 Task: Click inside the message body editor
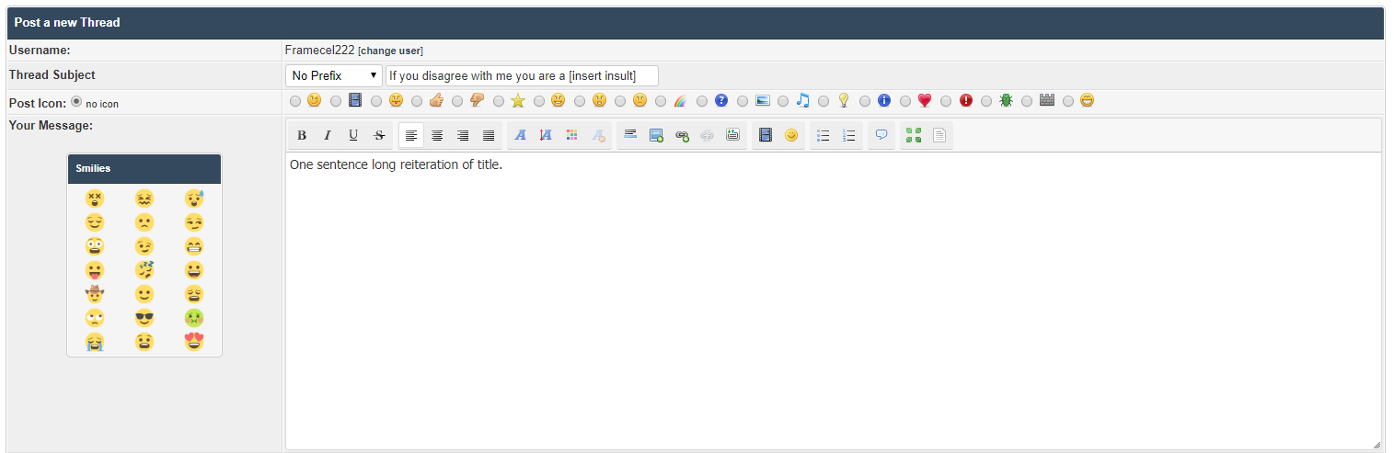coord(834,300)
